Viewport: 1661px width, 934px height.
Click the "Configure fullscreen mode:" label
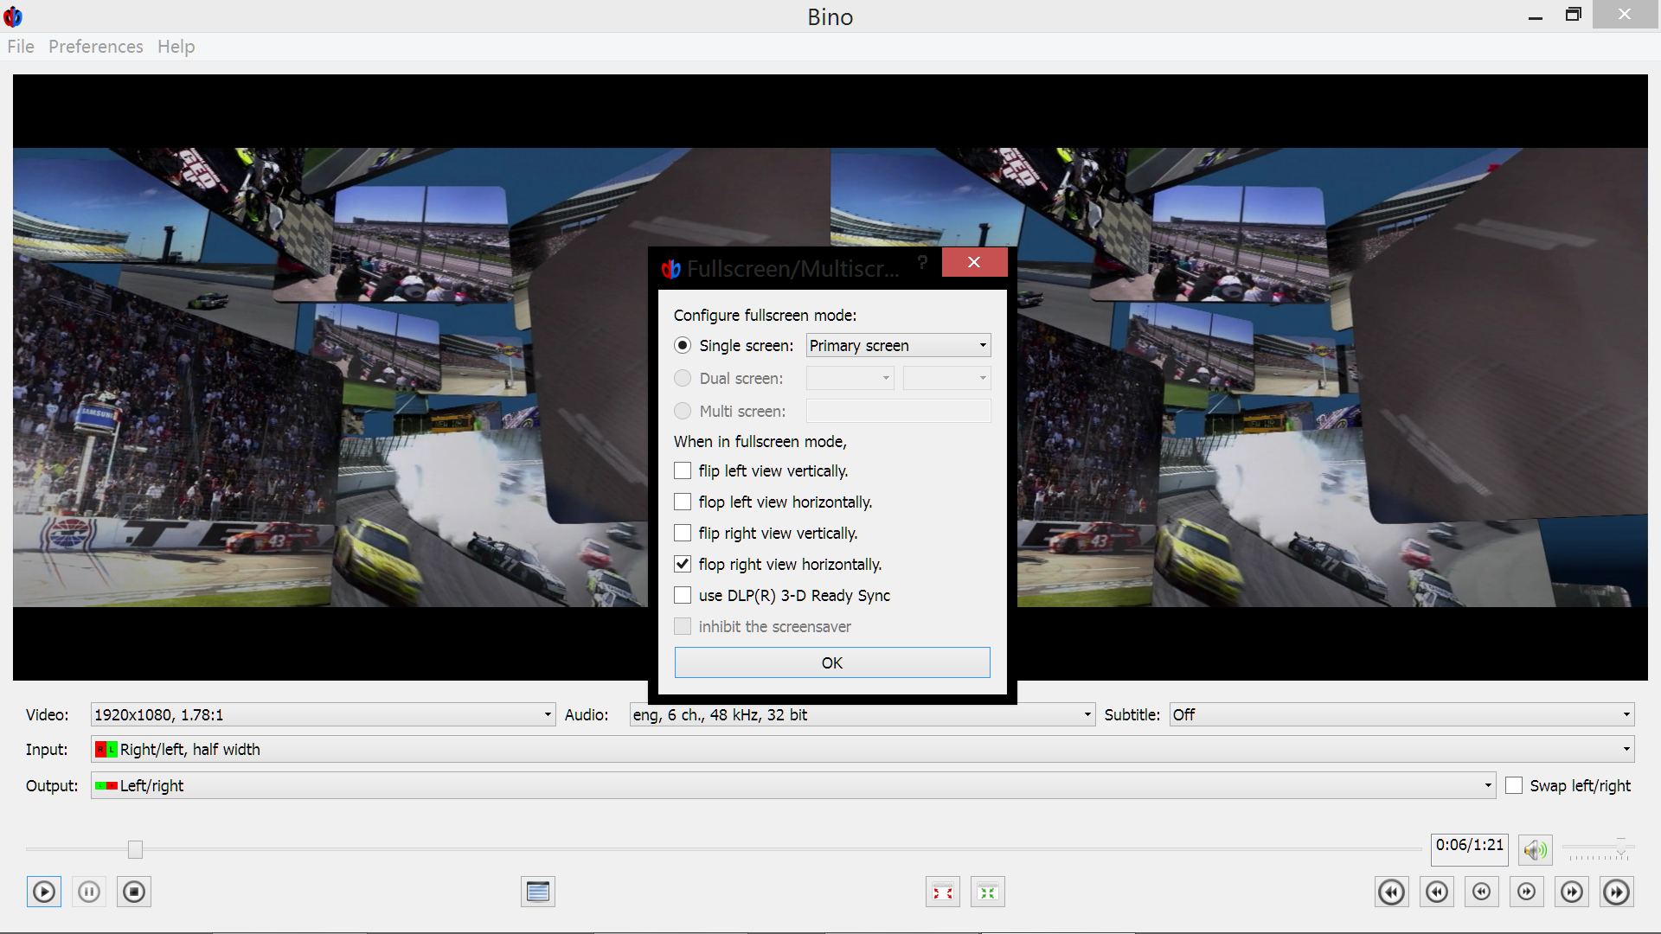click(x=766, y=316)
